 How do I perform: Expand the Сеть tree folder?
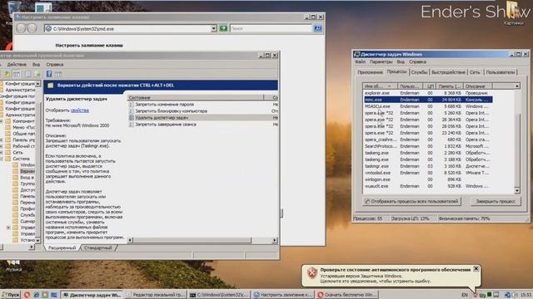[2, 153]
